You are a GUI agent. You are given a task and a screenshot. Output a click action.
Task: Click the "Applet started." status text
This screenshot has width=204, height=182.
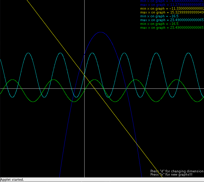[12, 180]
